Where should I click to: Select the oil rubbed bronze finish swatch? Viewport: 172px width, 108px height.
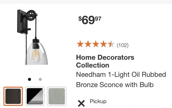[13, 96]
